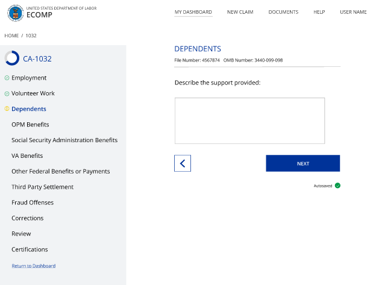
Task: Click the ECOMP site title
Action: 39,15
